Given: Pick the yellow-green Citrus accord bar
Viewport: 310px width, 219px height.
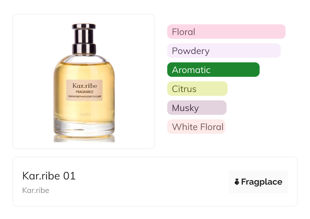Looking at the screenshot, I should pyautogui.click(x=197, y=89).
